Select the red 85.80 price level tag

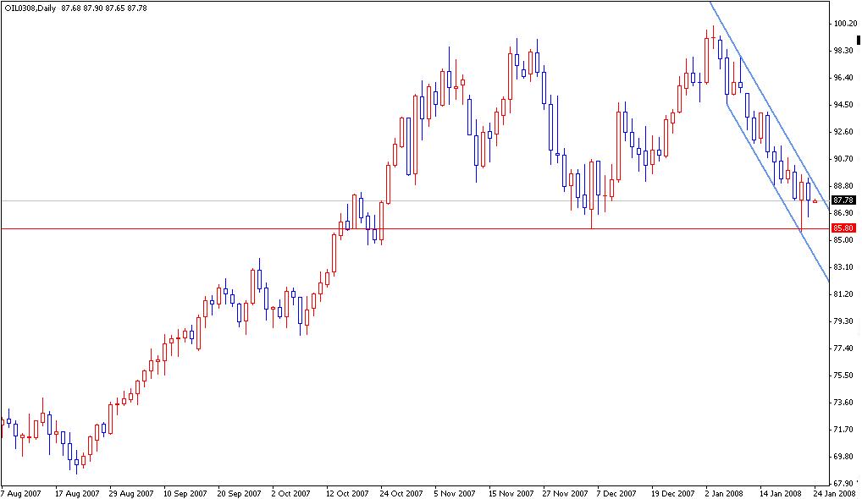(844, 228)
